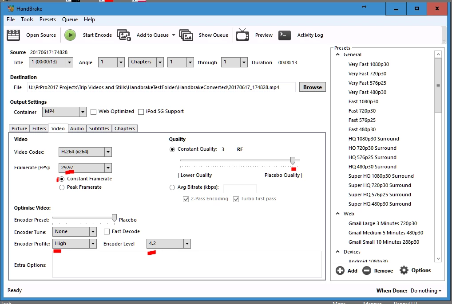Collapse the Web presets group
The image size is (452, 304).
pos(338,214)
